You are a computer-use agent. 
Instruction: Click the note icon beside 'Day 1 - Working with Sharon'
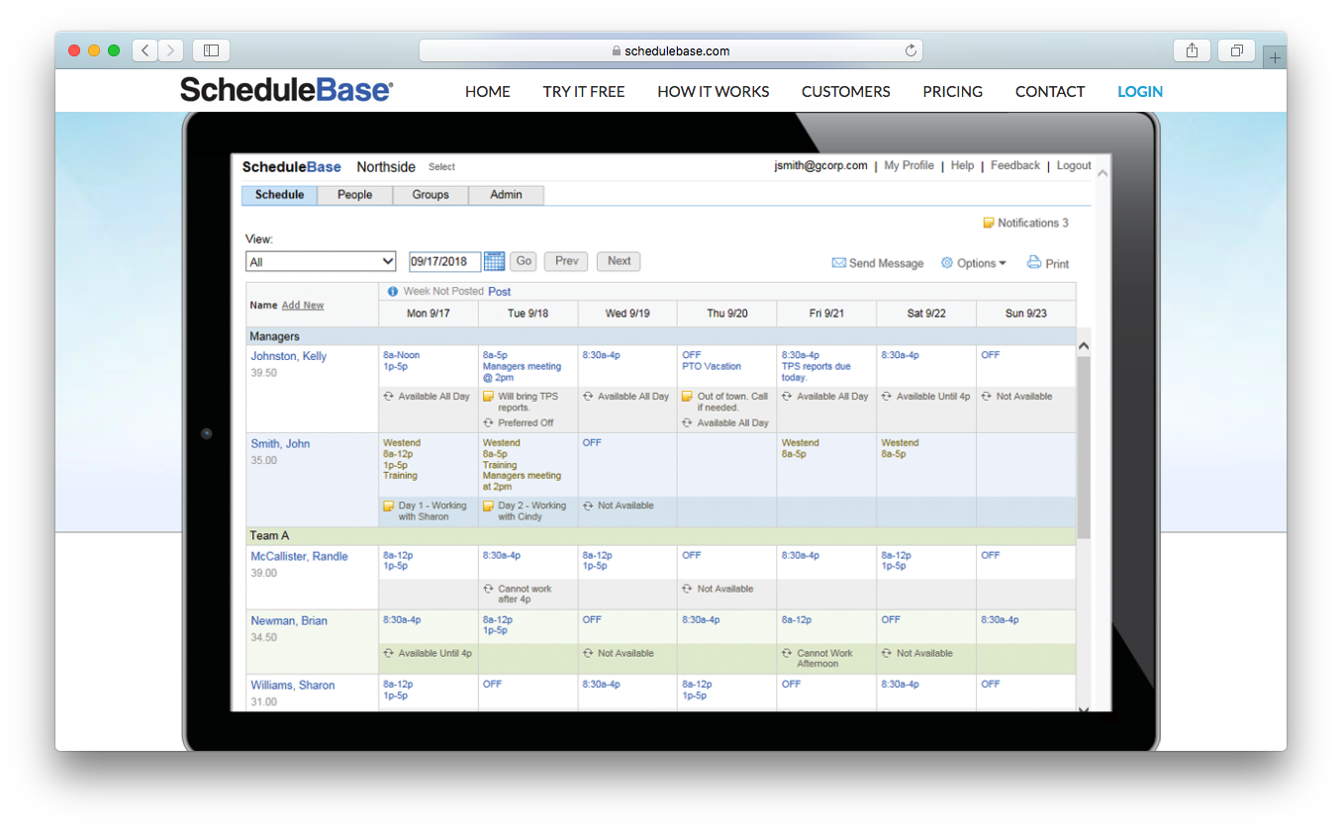(388, 506)
